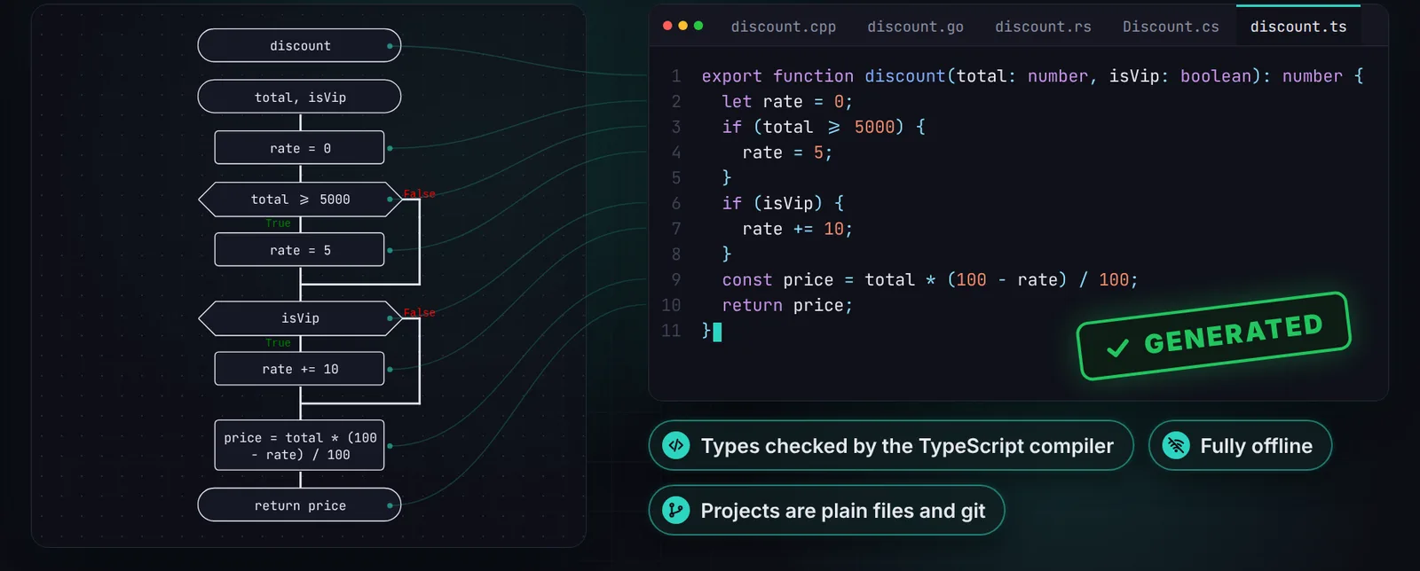Click the connector dot on 'rate = 0' block
1420x571 pixels.
pos(390,148)
